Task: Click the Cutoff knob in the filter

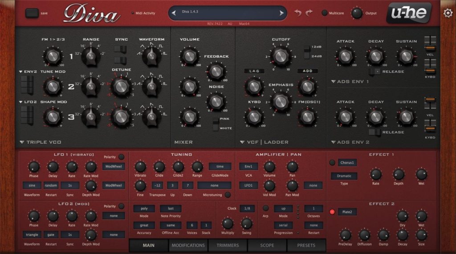Action: 281,56
